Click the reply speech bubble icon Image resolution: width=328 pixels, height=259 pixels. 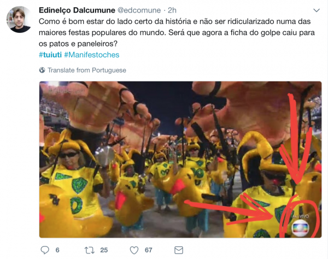45,250
